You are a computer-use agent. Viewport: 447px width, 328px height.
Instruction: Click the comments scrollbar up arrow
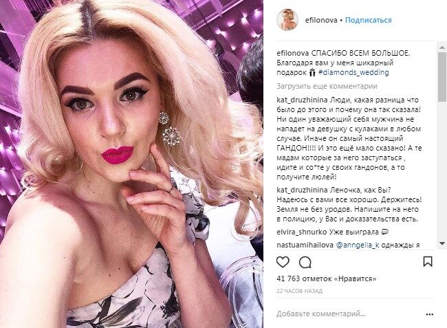click(442, 47)
